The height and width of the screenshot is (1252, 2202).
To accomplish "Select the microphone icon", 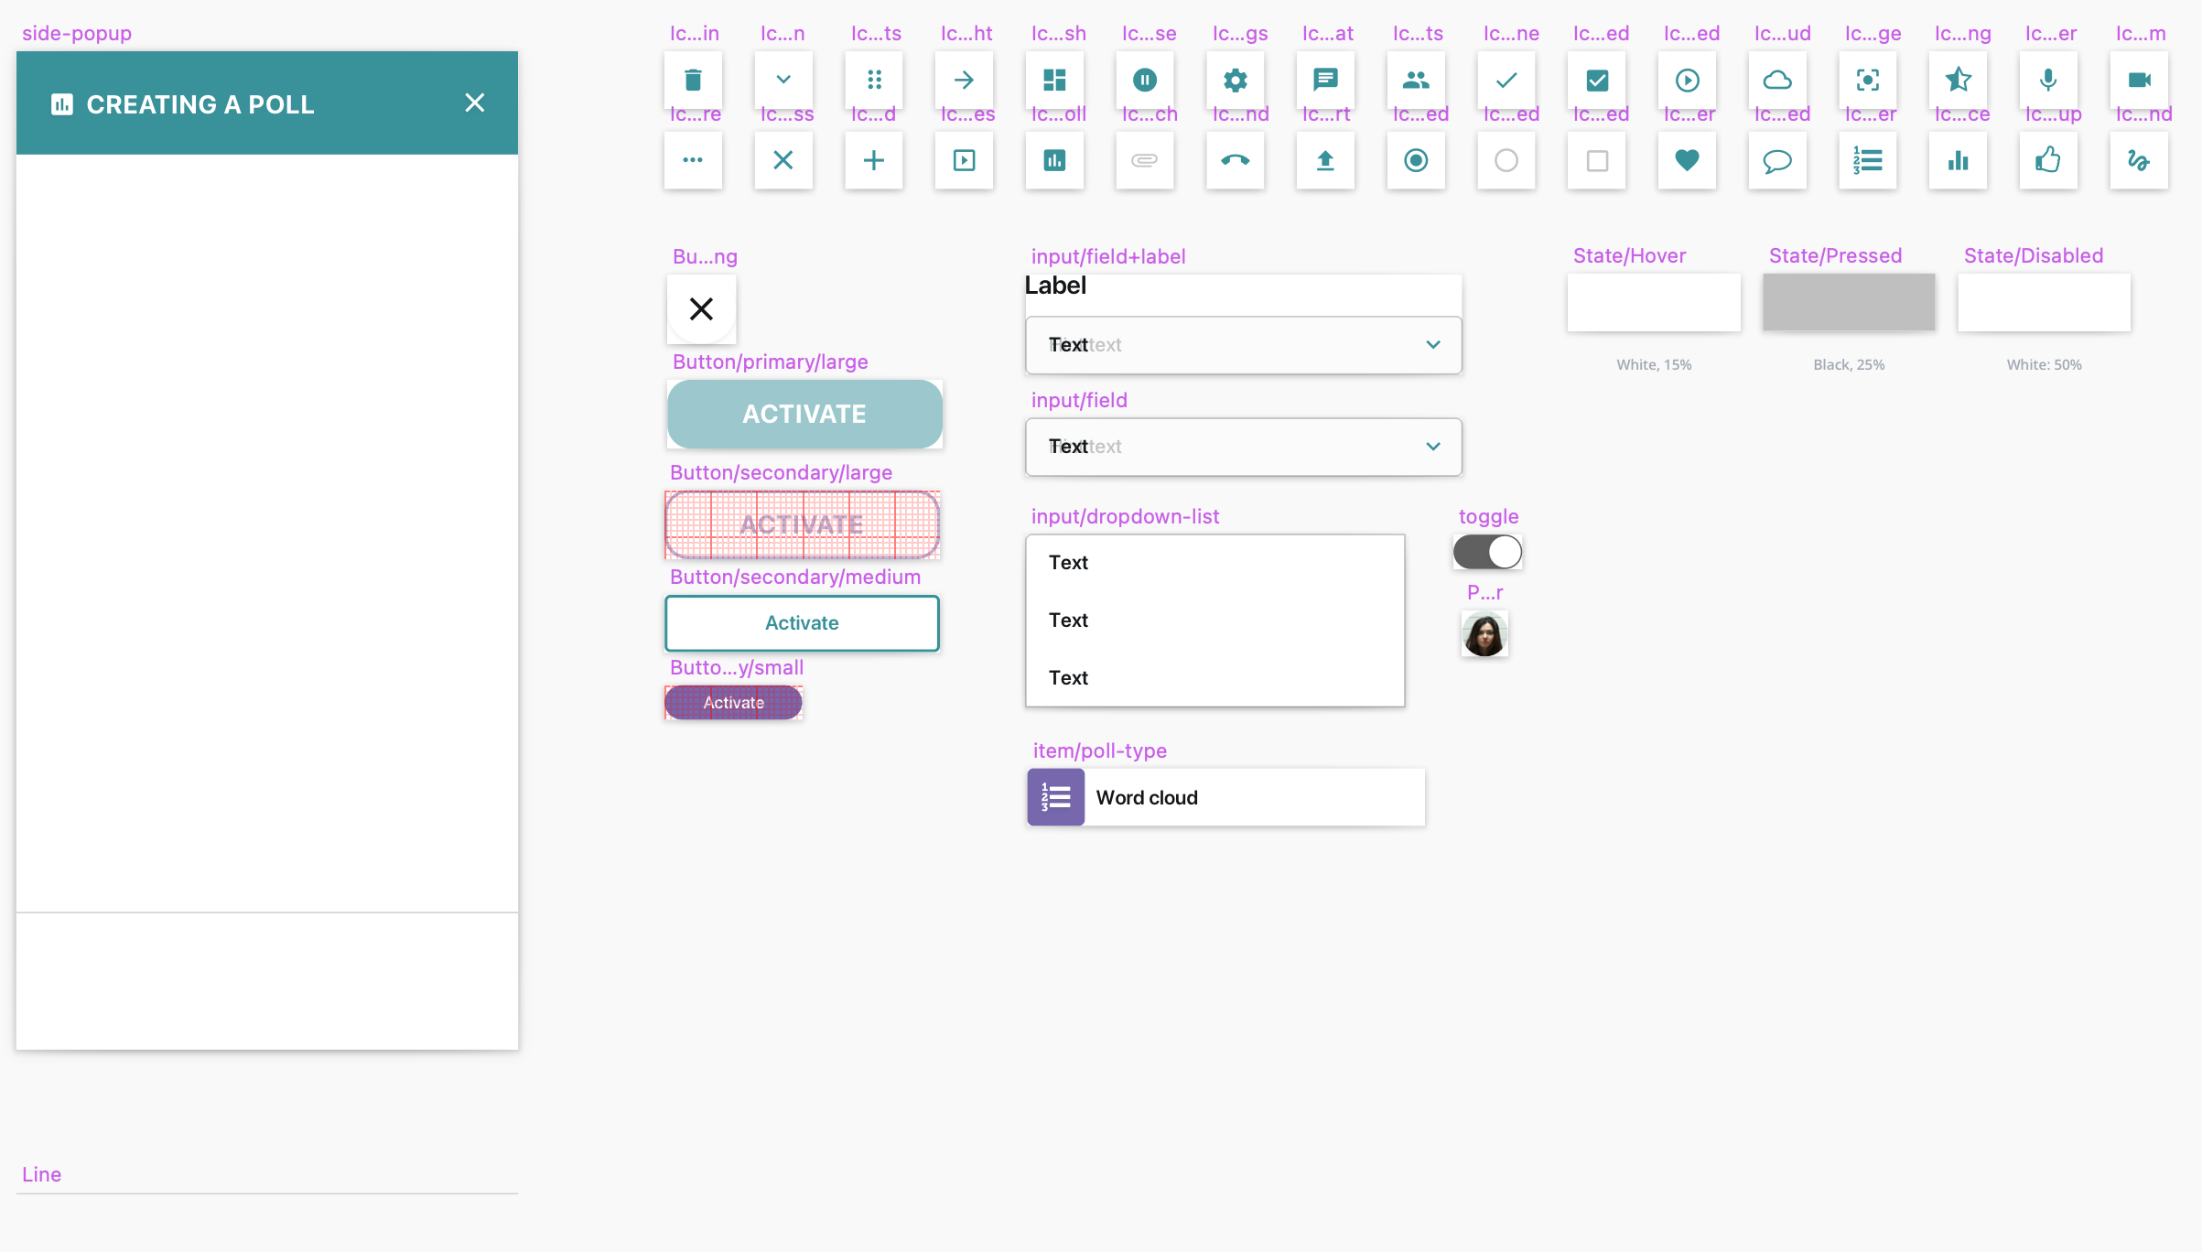I will [x=2047, y=81].
